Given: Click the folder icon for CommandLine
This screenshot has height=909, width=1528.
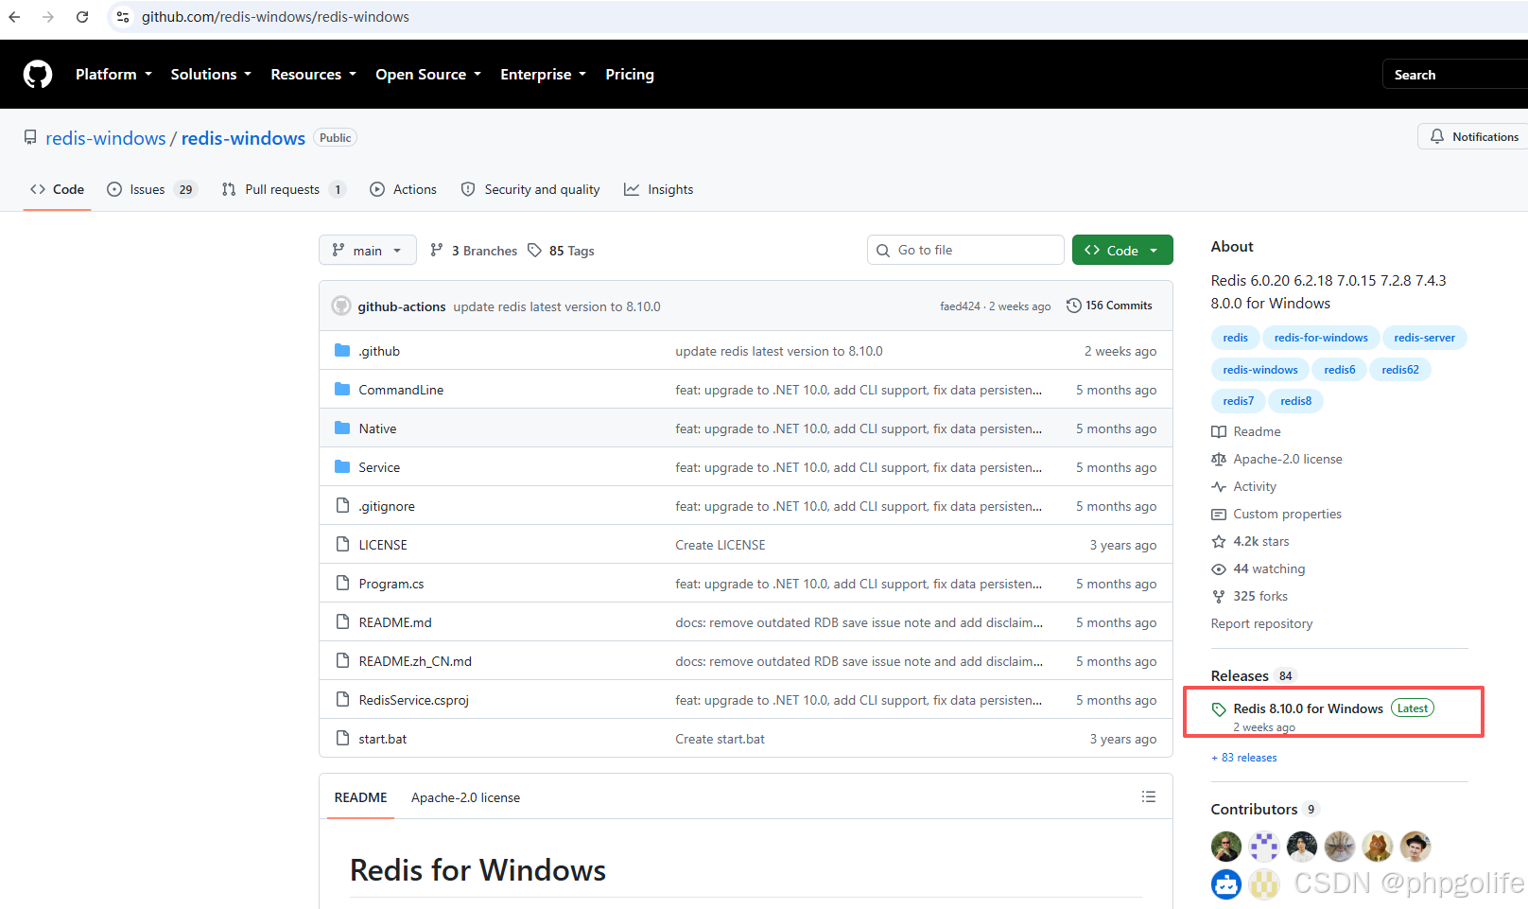Looking at the screenshot, I should tap(342, 390).
